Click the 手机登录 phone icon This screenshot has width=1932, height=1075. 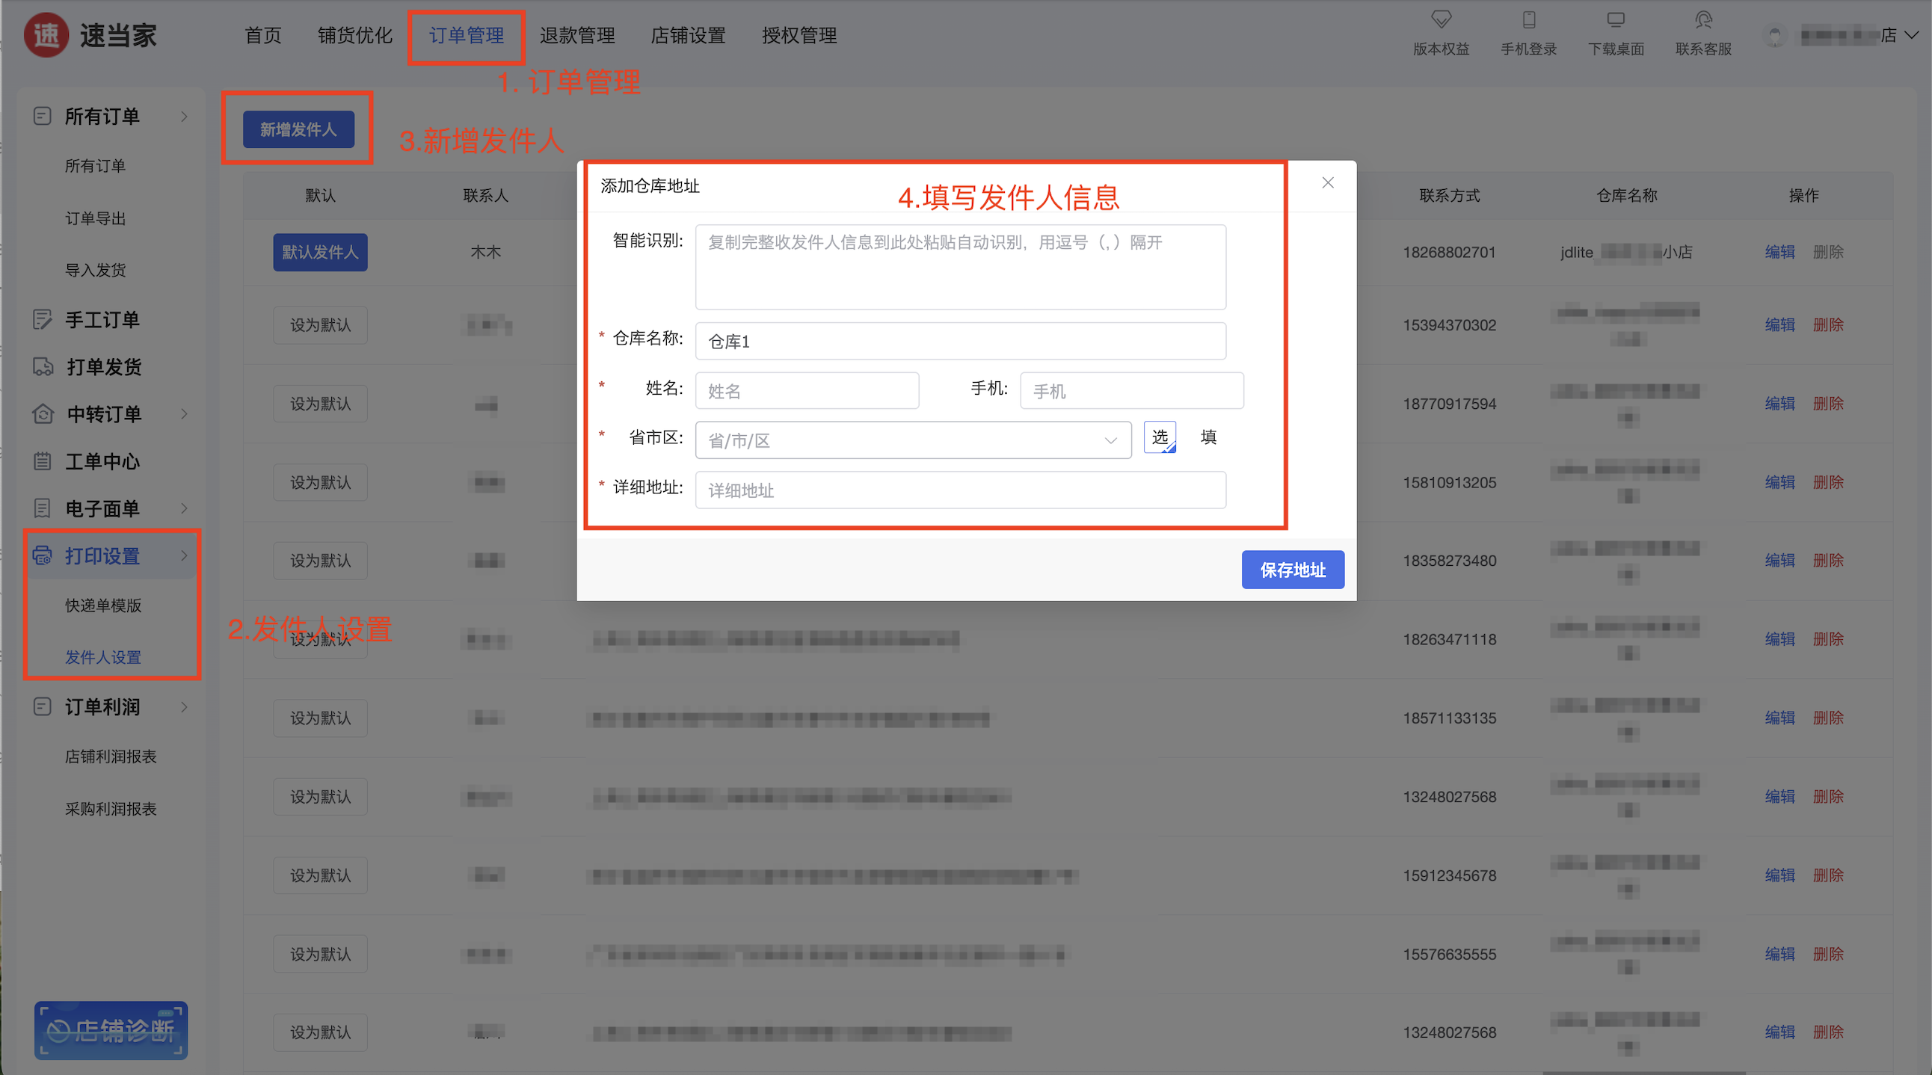coord(1528,19)
